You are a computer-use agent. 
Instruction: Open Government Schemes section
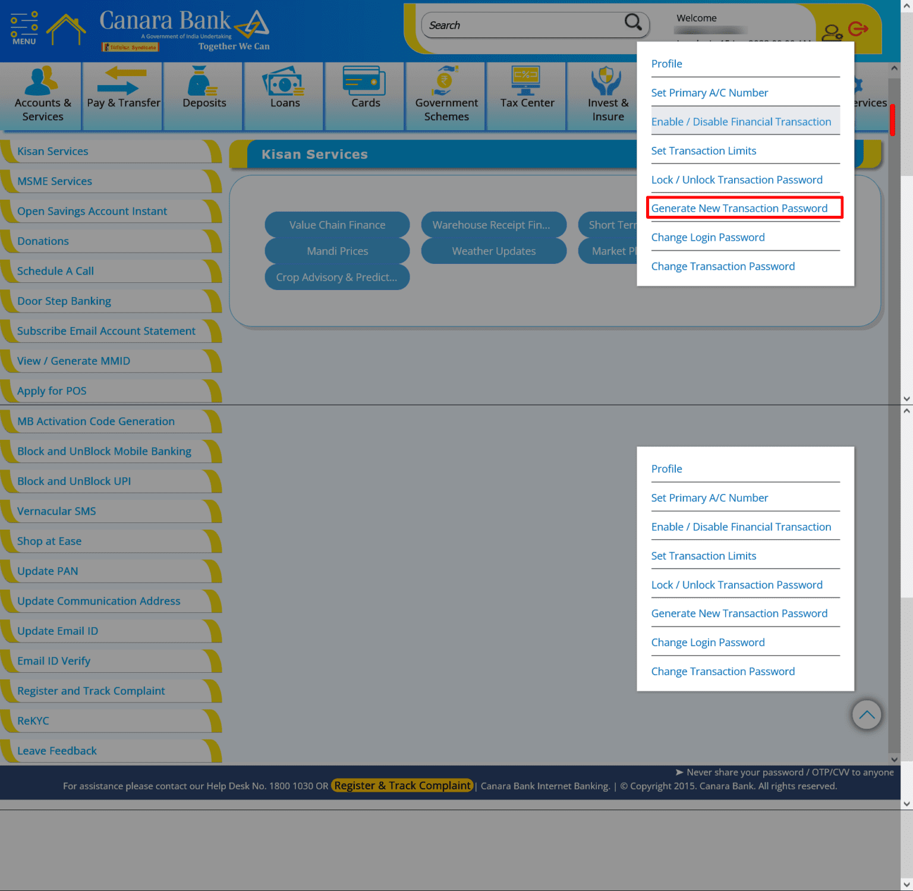tap(447, 95)
